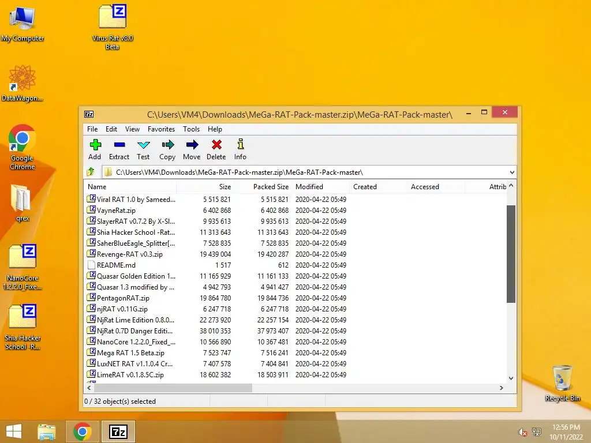Click the 7-Zip taskbar button

[x=118, y=431]
